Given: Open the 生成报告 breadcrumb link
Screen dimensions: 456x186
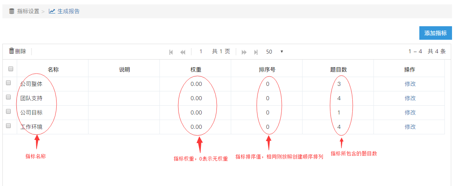Looking at the screenshot, I should click(68, 11).
